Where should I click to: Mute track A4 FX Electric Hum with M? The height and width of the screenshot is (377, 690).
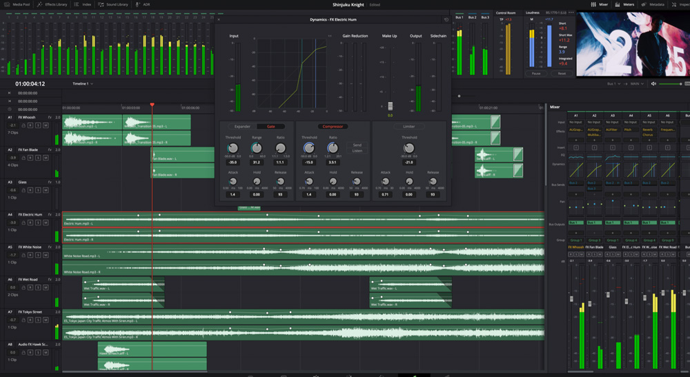tap(46, 223)
